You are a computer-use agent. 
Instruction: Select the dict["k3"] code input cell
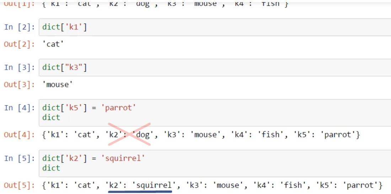click(x=213, y=68)
